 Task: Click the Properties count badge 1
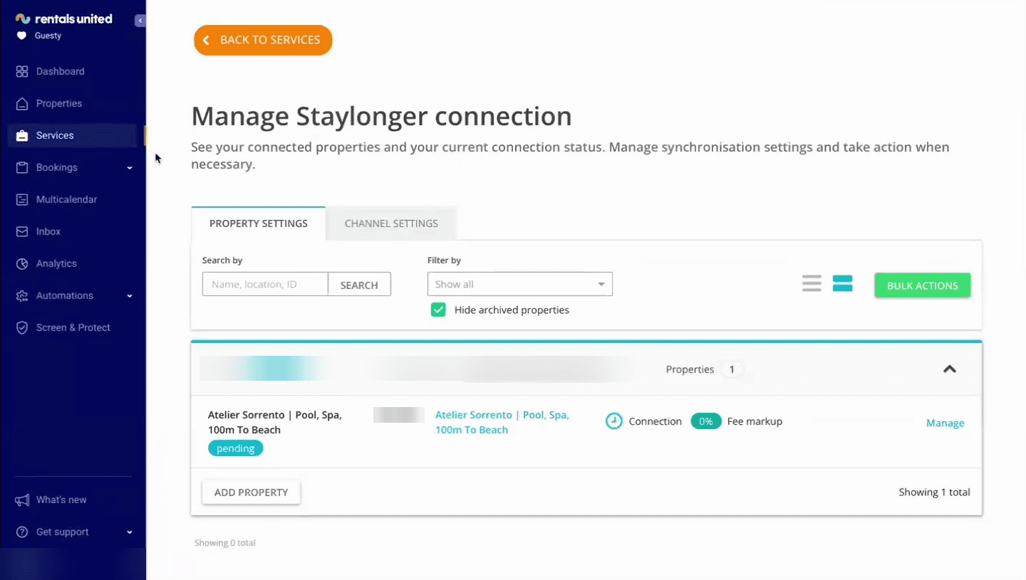click(731, 369)
